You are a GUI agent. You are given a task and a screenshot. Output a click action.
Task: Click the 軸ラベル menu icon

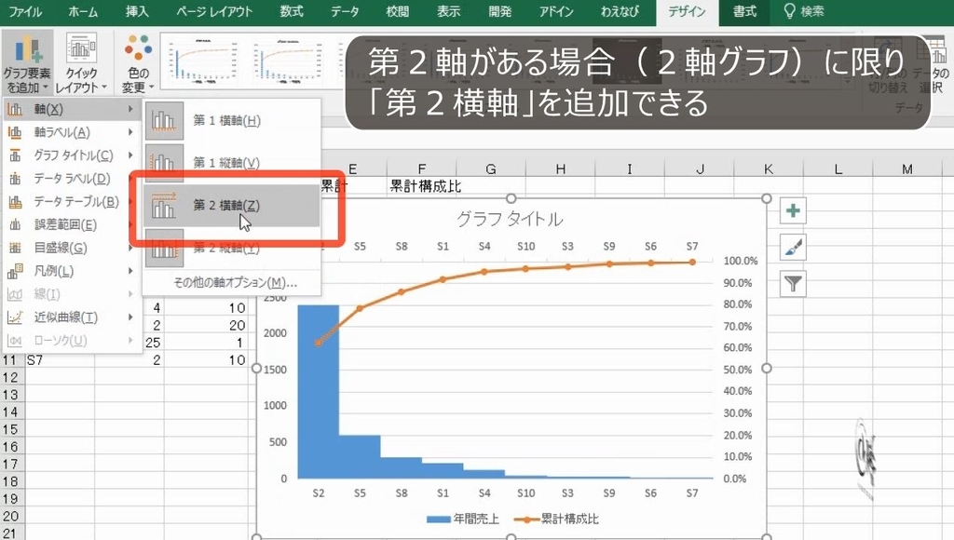pyautogui.click(x=15, y=132)
